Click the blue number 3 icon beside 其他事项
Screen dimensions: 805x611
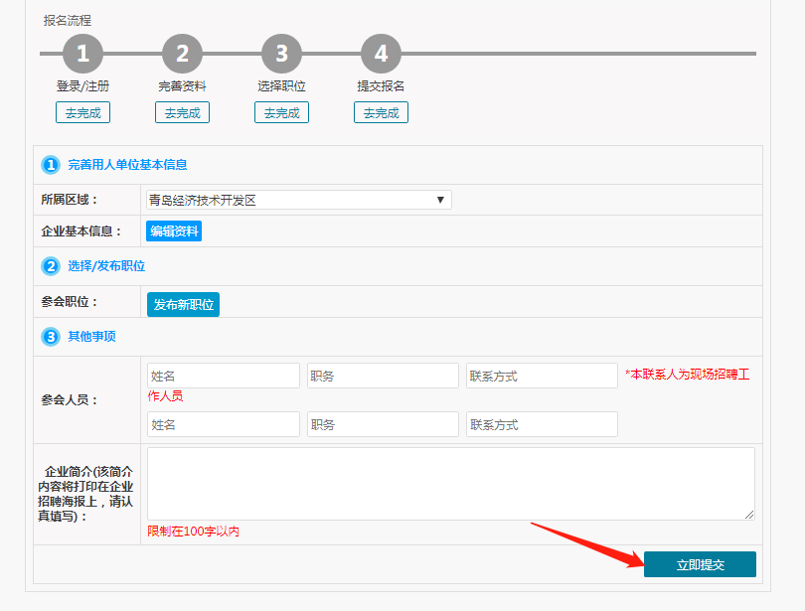[x=51, y=337]
